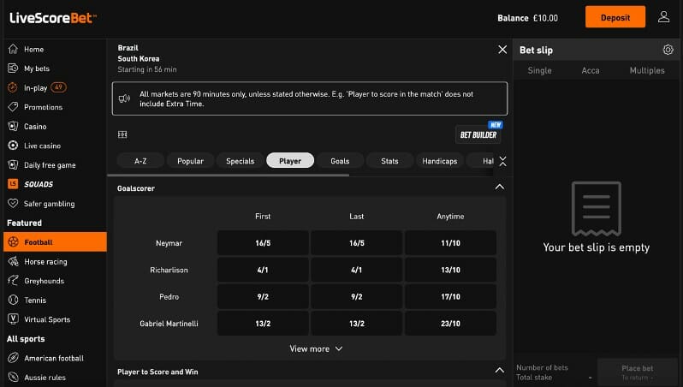The width and height of the screenshot is (683, 387).
Task: Click the Squads LS icon
Action: [x=13, y=184]
